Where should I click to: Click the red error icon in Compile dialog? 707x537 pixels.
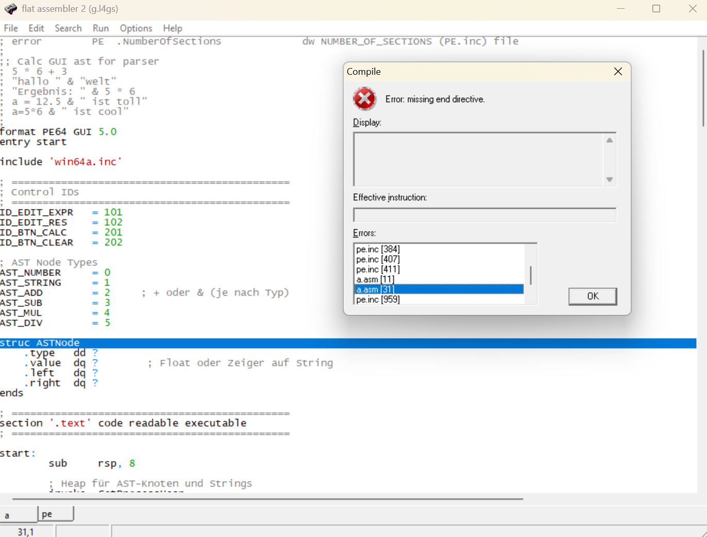click(x=364, y=98)
